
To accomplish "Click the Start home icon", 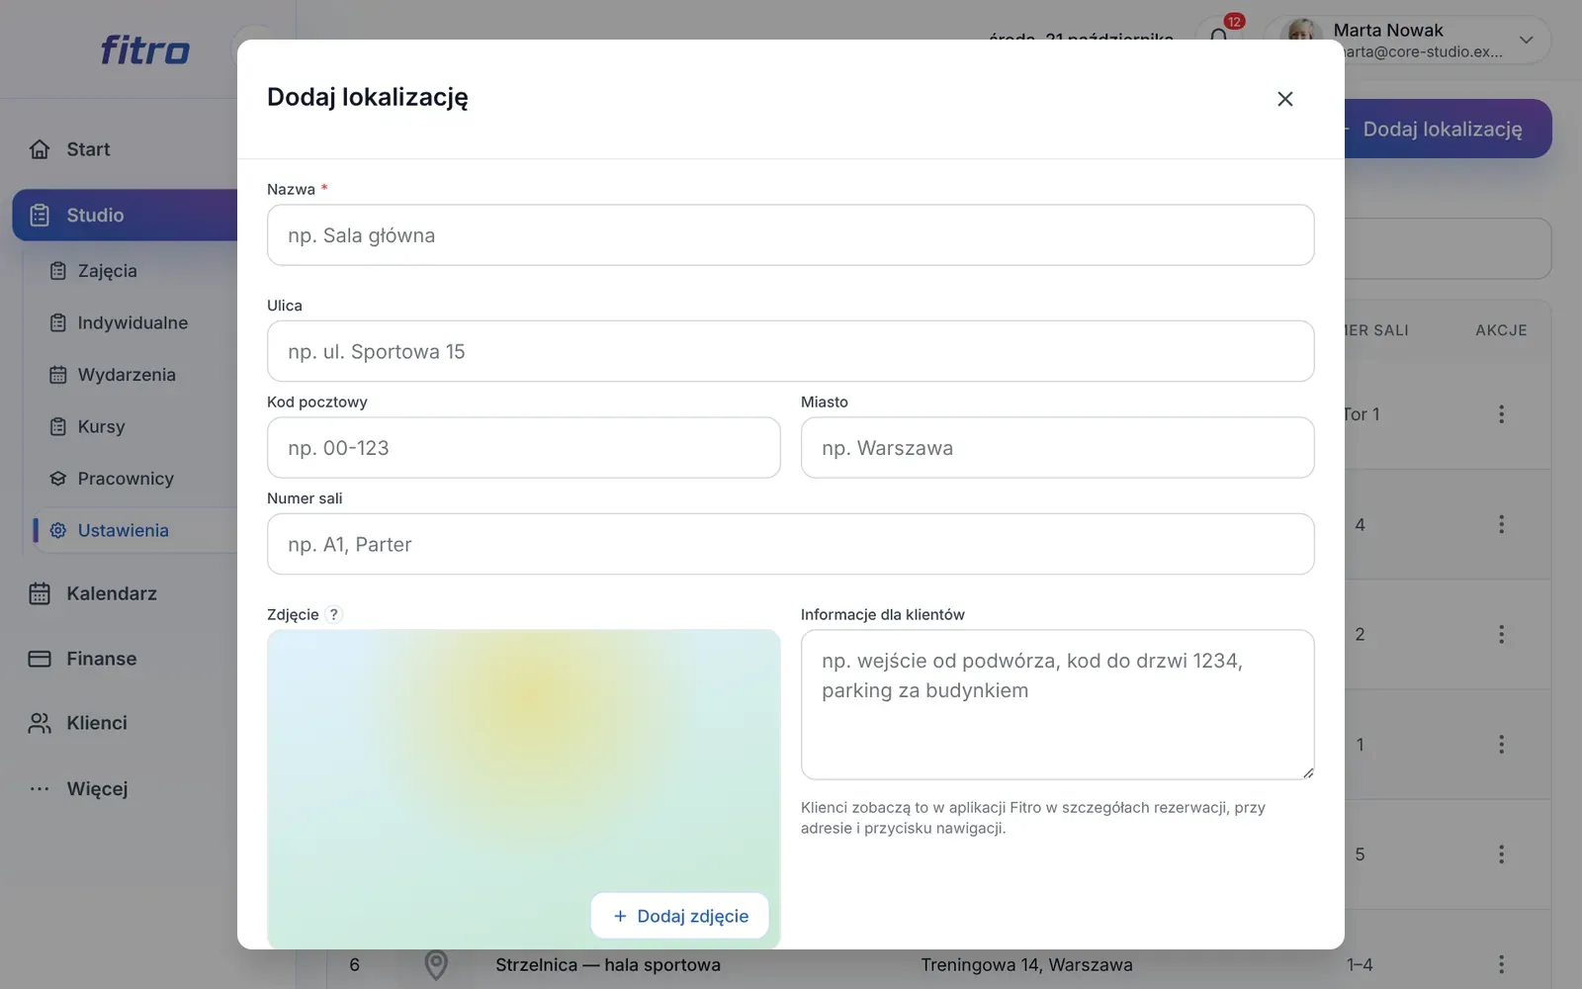I will click(40, 149).
